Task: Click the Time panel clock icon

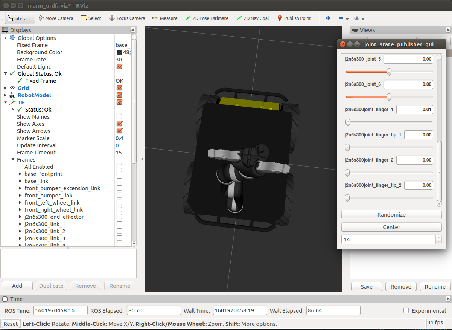Action: point(5,299)
